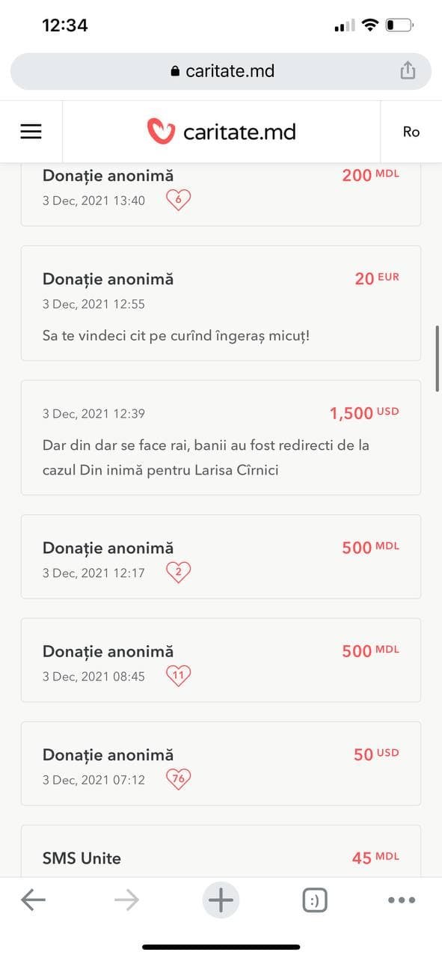Tap the caritate.md heart logo

pyautogui.click(x=160, y=132)
